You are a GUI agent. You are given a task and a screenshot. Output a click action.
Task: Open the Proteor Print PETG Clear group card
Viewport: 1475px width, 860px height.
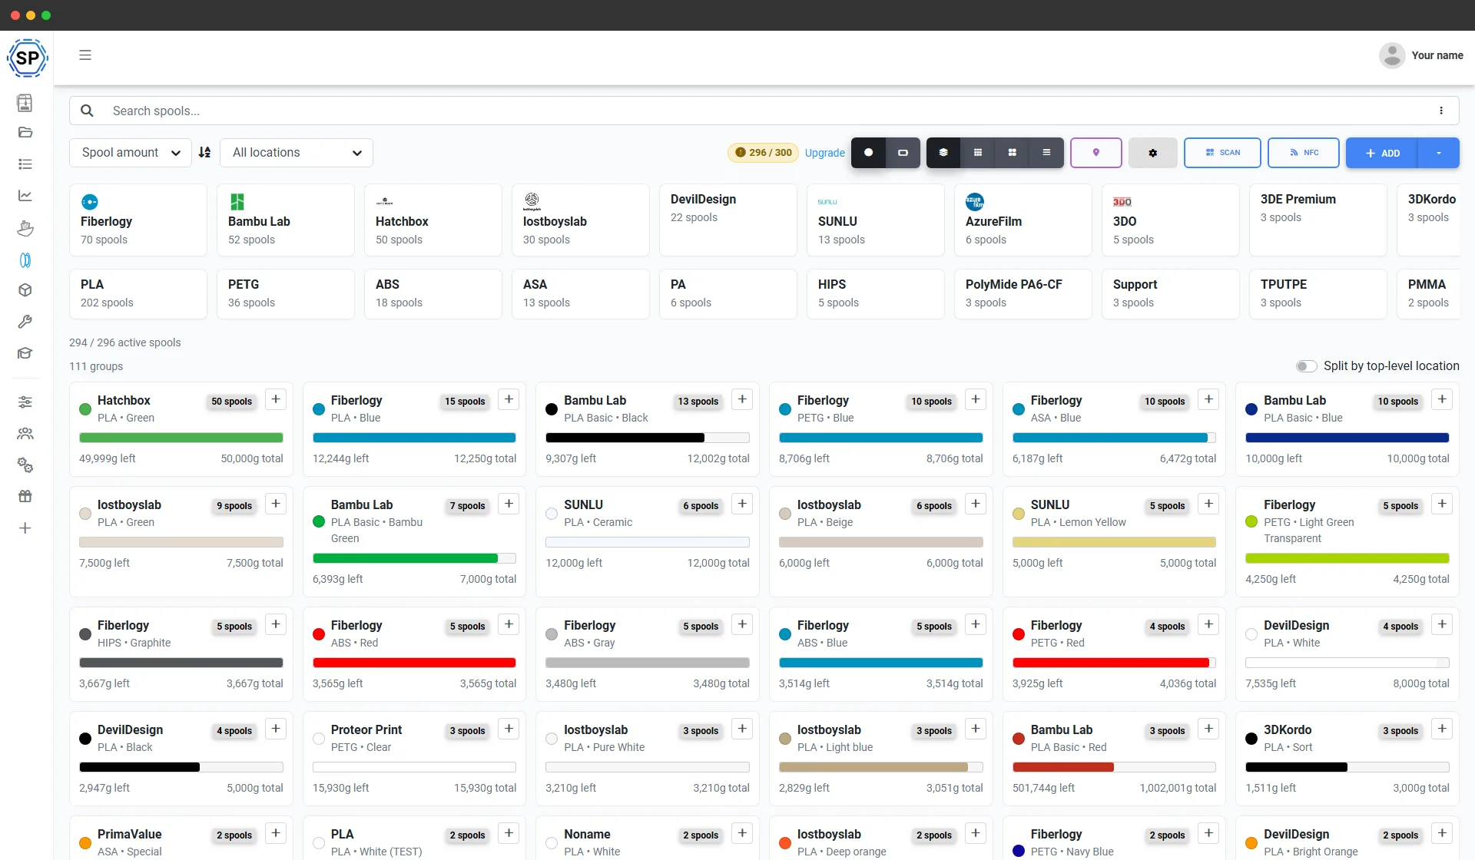coord(414,759)
